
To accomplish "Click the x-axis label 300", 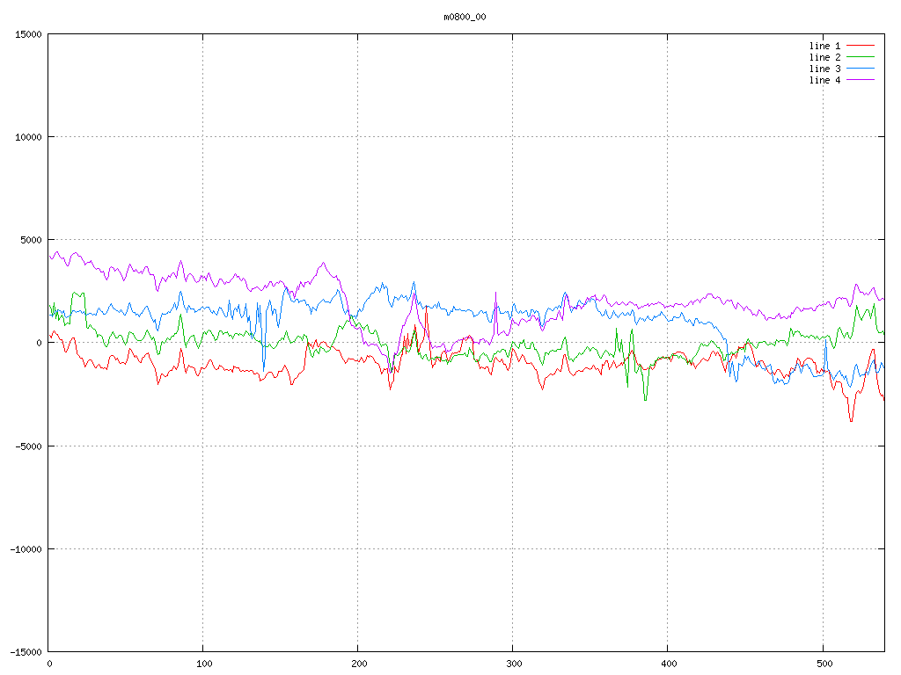I will coord(514,664).
